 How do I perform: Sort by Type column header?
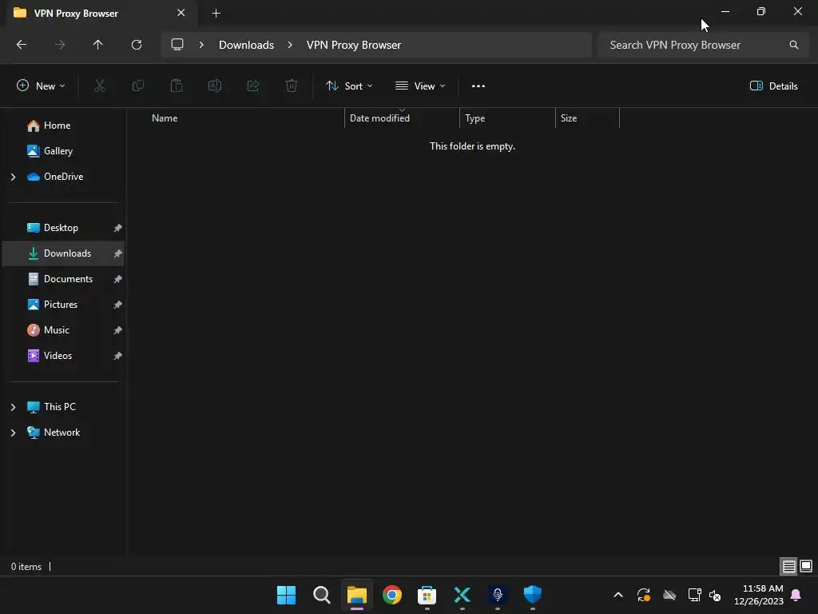click(x=507, y=118)
